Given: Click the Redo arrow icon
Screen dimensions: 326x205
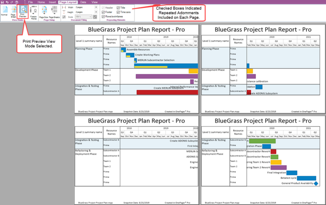Looking at the screenshot, I should [x=12, y=2].
